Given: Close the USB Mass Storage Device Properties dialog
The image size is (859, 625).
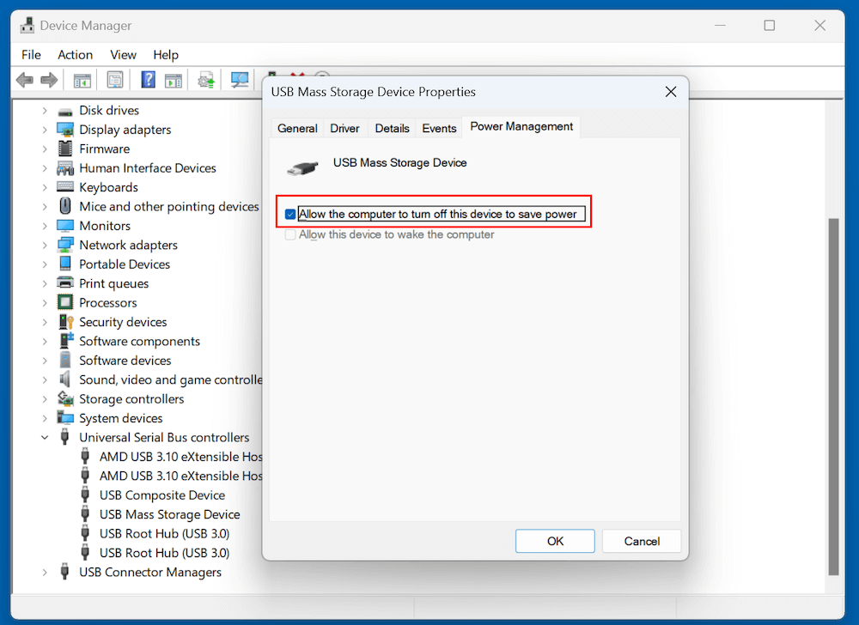Looking at the screenshot, I should (x=671, y=92).
